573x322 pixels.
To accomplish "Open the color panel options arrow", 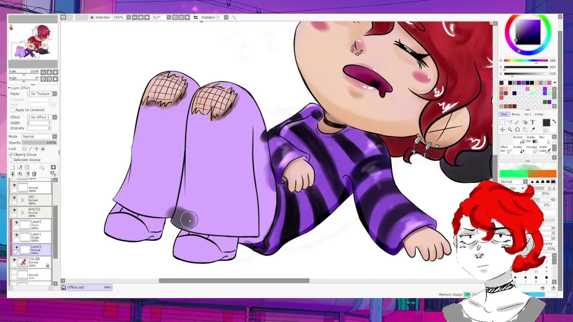I will tap(555, 82).
